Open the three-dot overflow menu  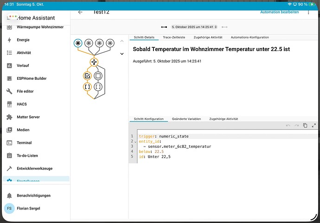(308, 12)
